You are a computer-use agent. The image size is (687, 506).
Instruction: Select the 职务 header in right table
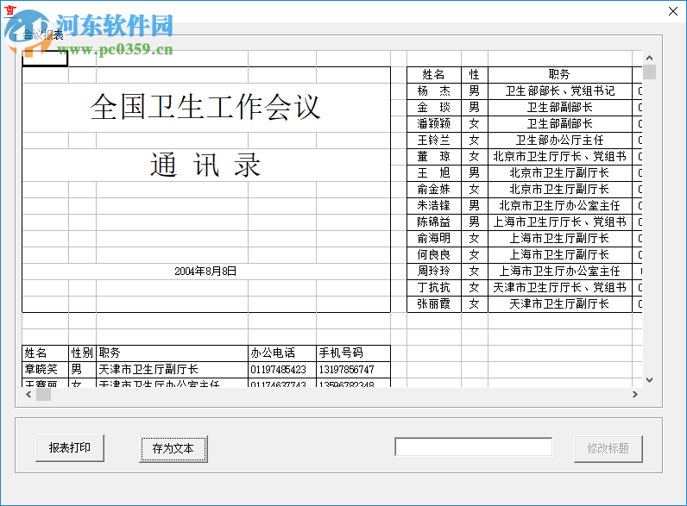560,74
